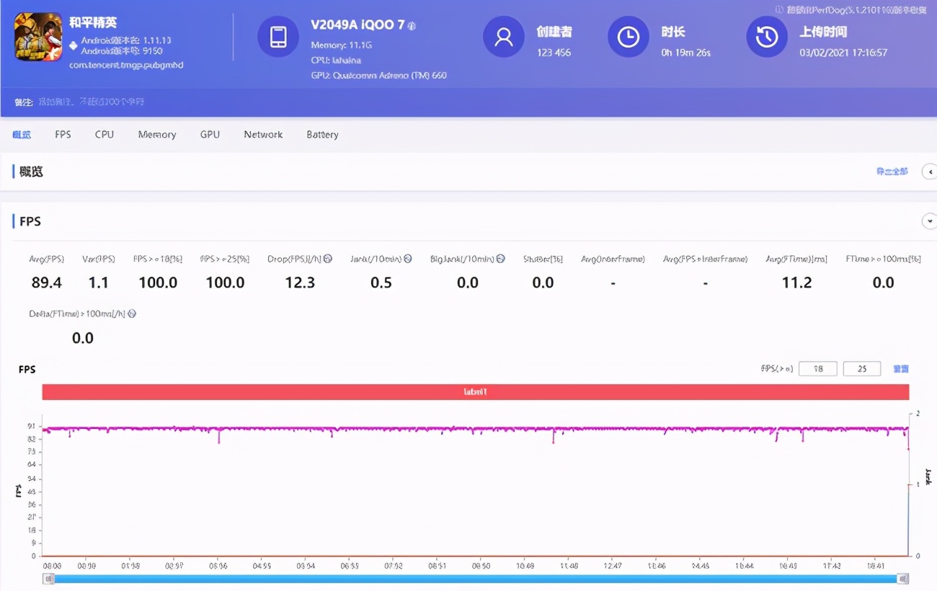Click help icon next to Delta(FTime)
Screen dimensions: 937x591
point(132,314)
